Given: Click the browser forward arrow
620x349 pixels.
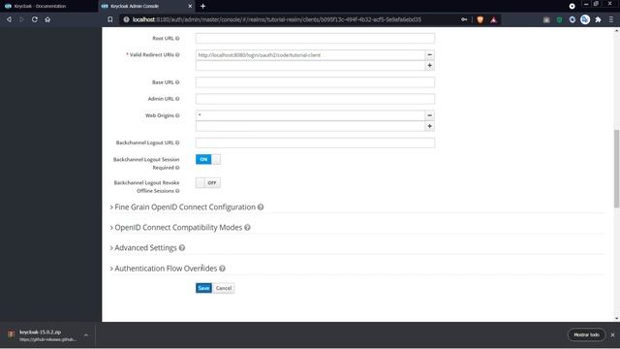Looking at the screenshot, I should tap(21, 19).
